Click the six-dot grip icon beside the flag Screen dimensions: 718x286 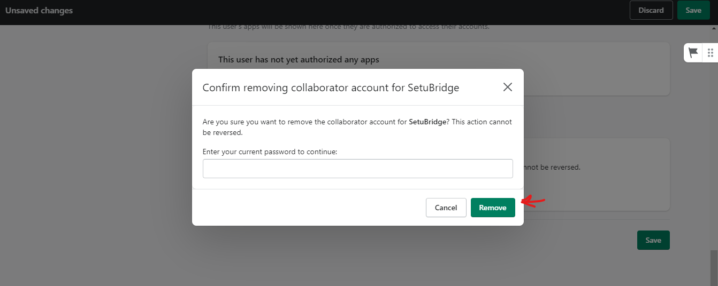[711, 52]
